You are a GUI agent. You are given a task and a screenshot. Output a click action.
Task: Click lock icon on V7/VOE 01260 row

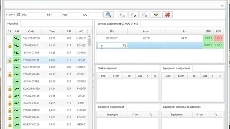[x=10, y=110]
